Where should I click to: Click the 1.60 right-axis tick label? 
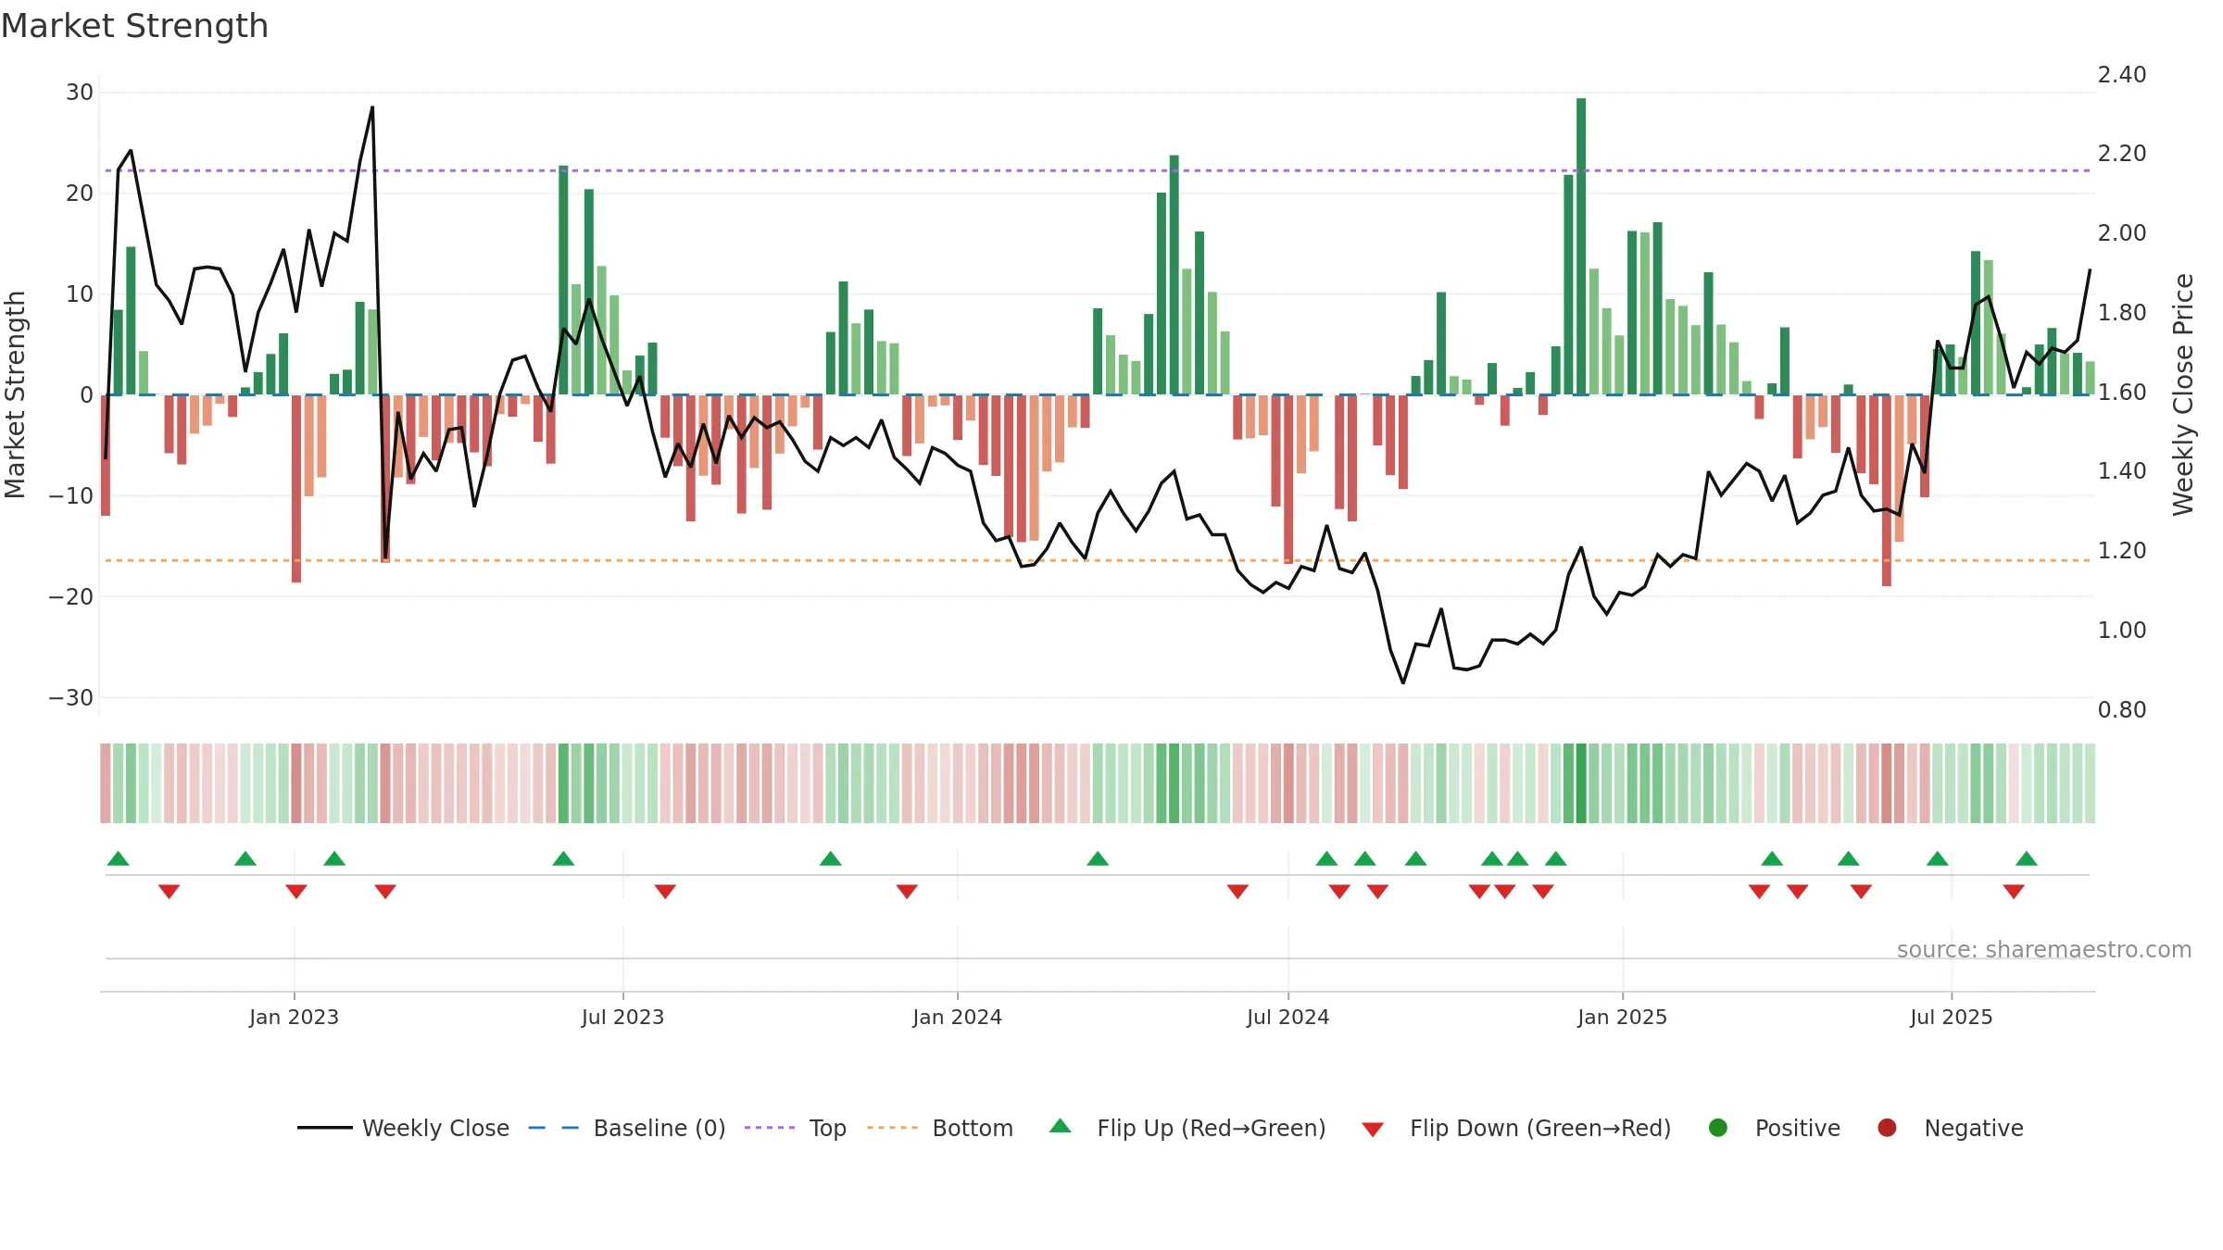tap(2122, 393)
